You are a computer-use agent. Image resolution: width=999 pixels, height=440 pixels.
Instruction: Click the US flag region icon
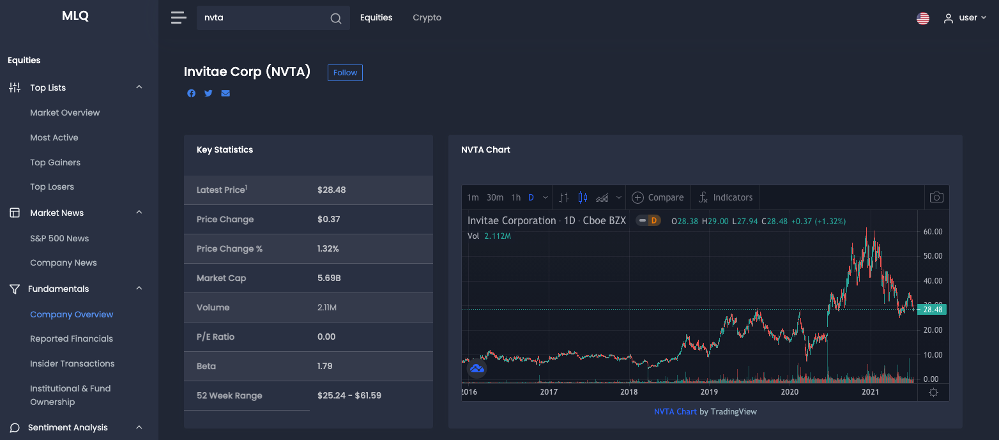(x=923, y=19)
